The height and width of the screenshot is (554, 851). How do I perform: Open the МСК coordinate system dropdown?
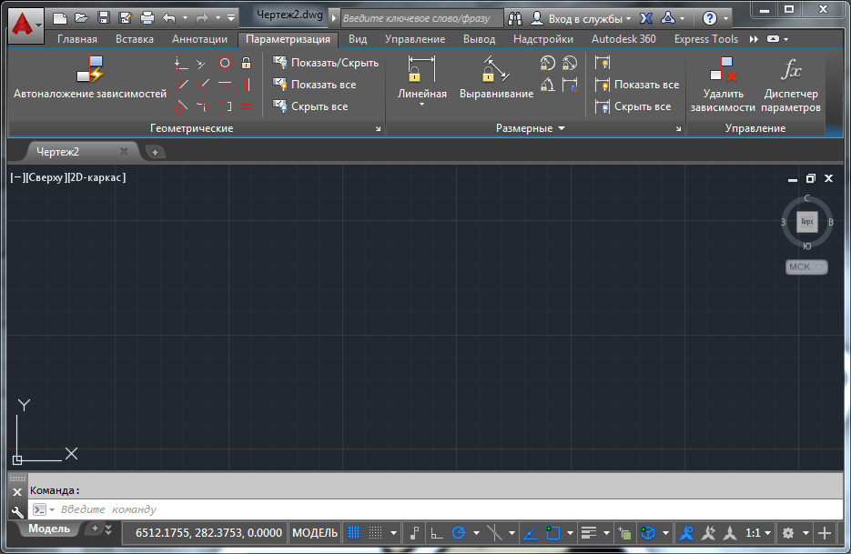pos(806,267)
